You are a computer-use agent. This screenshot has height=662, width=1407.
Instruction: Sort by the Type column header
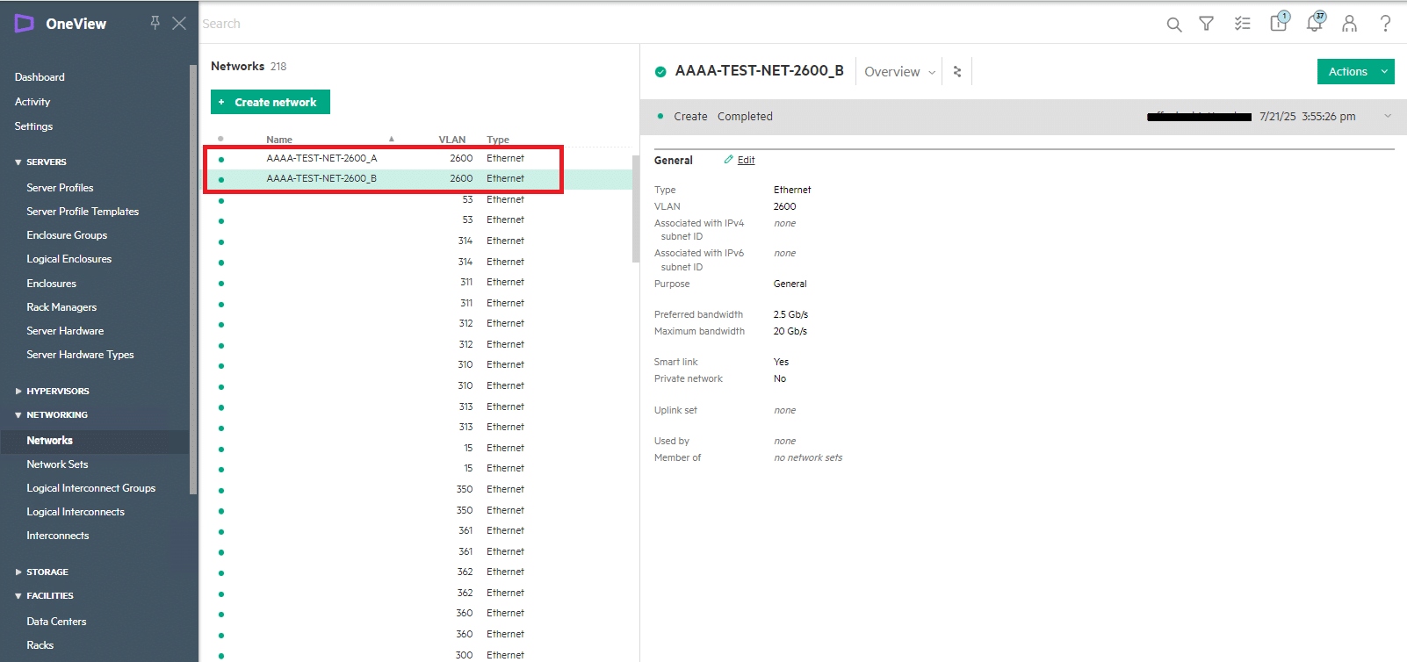pos(498,140)
